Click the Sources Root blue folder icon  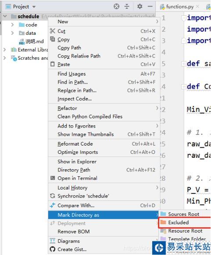[x=163, y=214]
